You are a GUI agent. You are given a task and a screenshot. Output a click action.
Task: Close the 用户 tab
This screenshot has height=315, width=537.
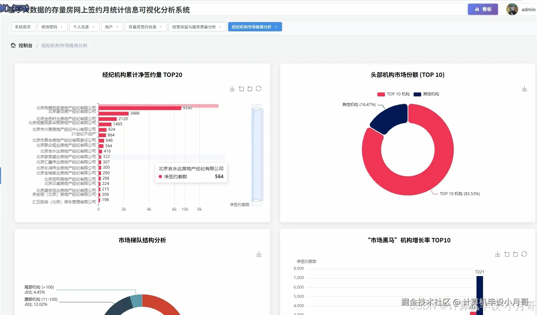coord(117,27)
